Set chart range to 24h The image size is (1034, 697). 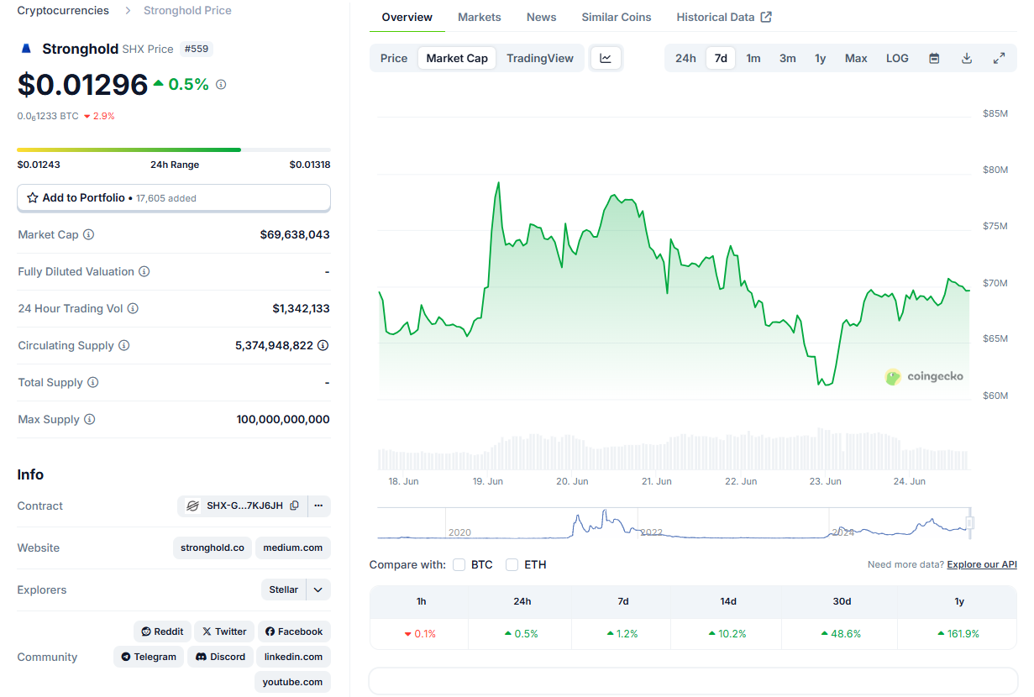[685, 58]
